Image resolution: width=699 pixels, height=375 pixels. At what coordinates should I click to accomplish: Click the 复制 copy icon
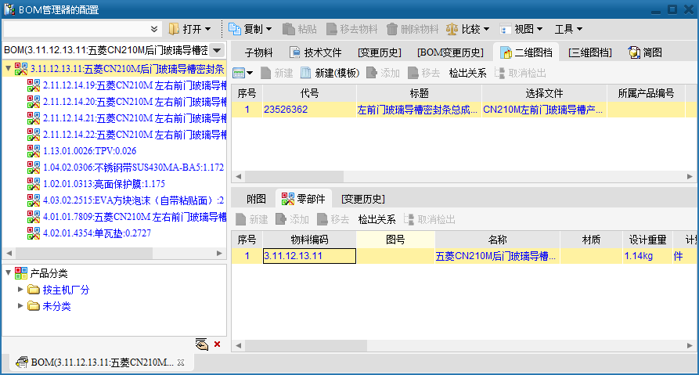pyautogui.click(x=235, y=29)
